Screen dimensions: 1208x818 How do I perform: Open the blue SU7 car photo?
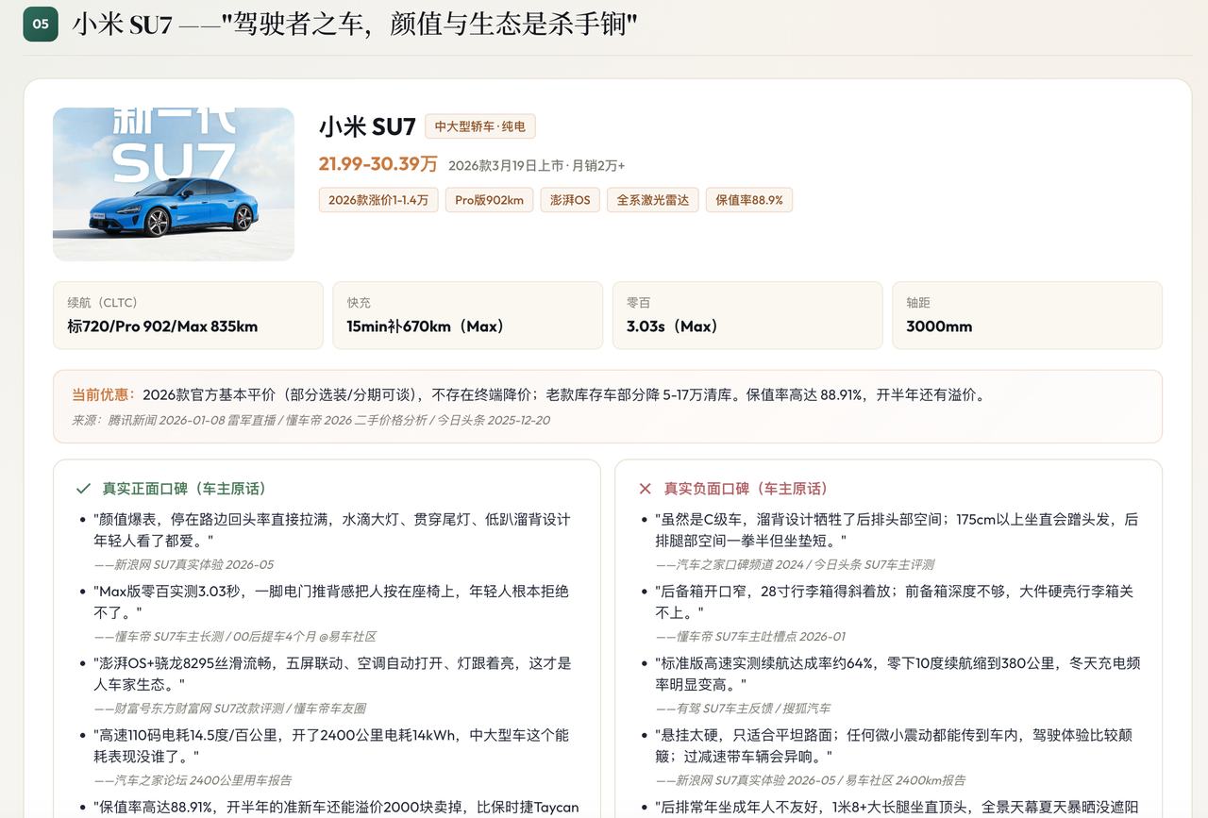click(x=174, y=184)
